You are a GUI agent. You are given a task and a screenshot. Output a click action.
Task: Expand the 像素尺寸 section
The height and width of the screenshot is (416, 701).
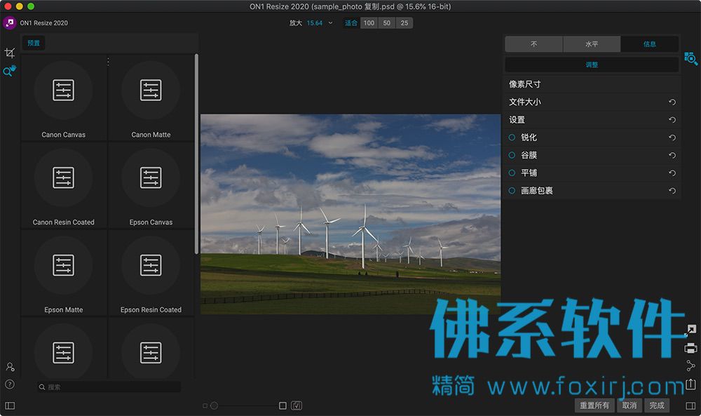pyautogui.click(x=592, y=84)
